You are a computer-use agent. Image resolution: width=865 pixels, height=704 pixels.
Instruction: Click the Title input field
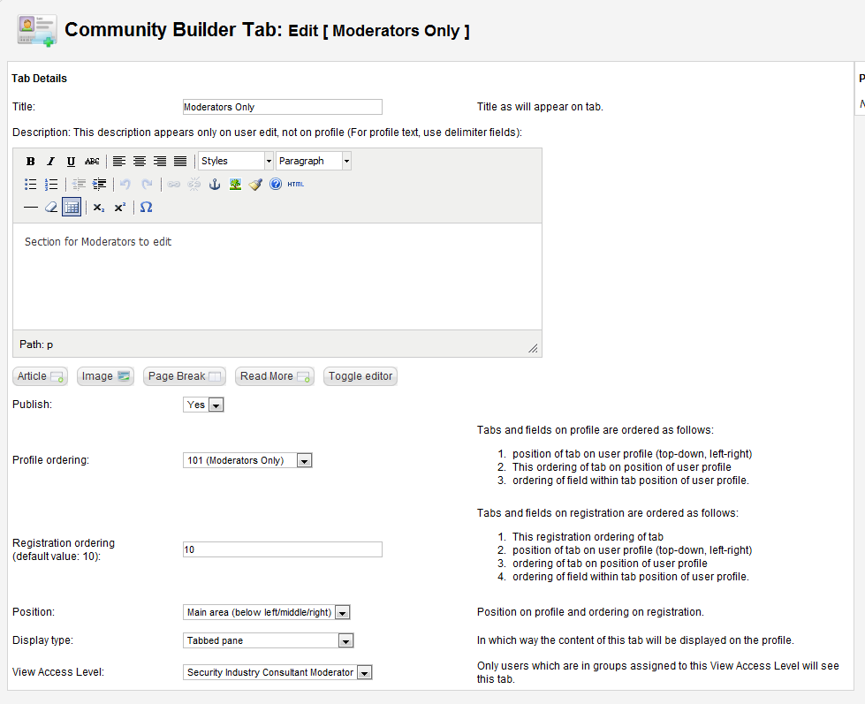(283, 107)
